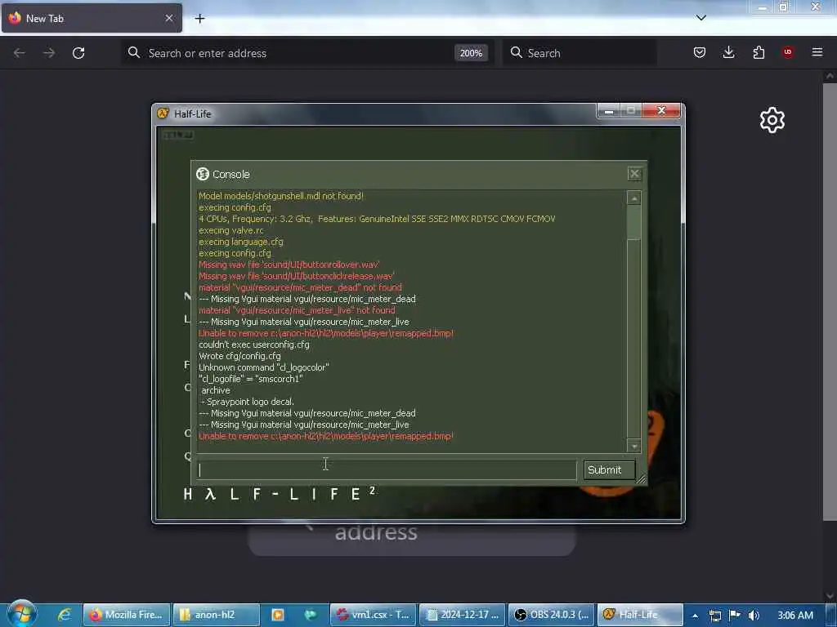Close the Half-Life window

coord(661,110)
